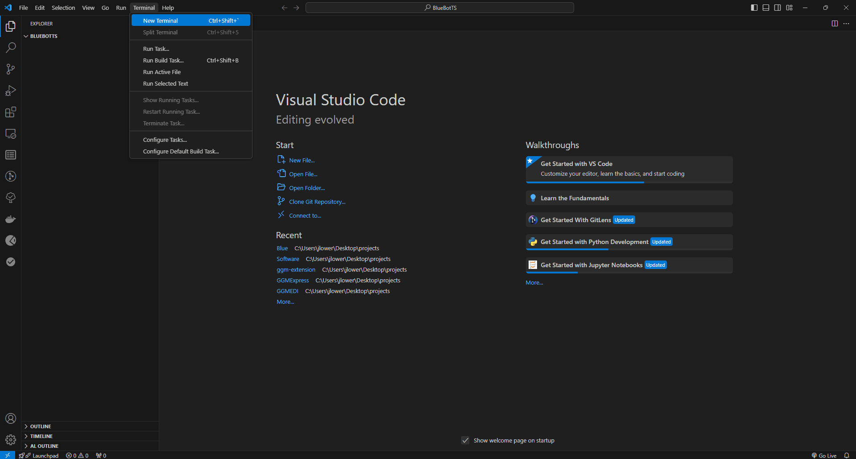Screen dimensions: 856x459
Task: Open the Search view in activity bar
Action: [x=11, y=48]
